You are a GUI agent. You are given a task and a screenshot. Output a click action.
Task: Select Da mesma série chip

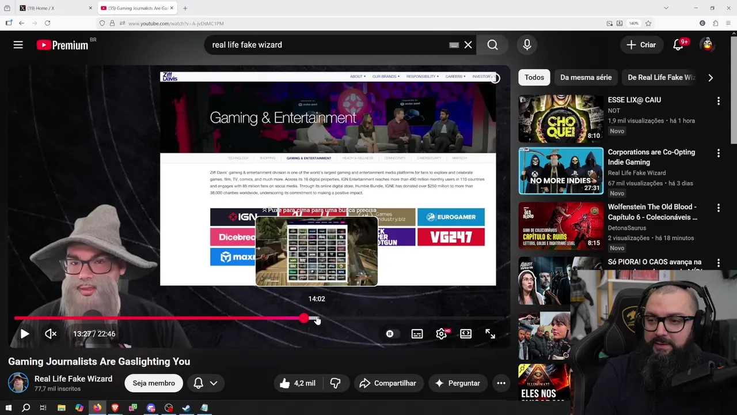coord(586,77)
